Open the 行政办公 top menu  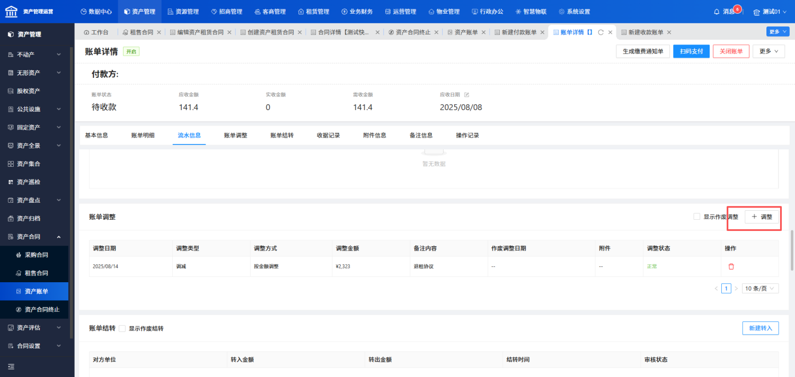point(488,12)
